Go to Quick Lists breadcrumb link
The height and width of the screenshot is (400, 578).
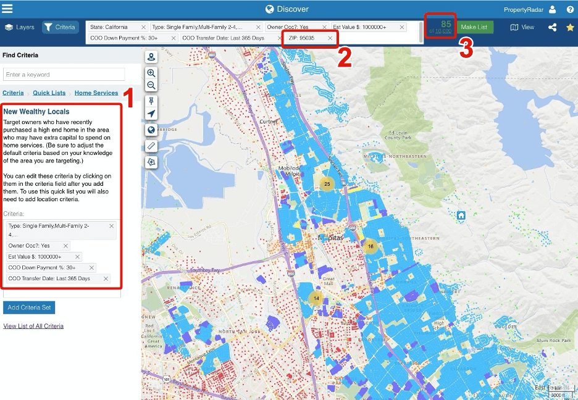pyautogui.click(x=49, y=93)
